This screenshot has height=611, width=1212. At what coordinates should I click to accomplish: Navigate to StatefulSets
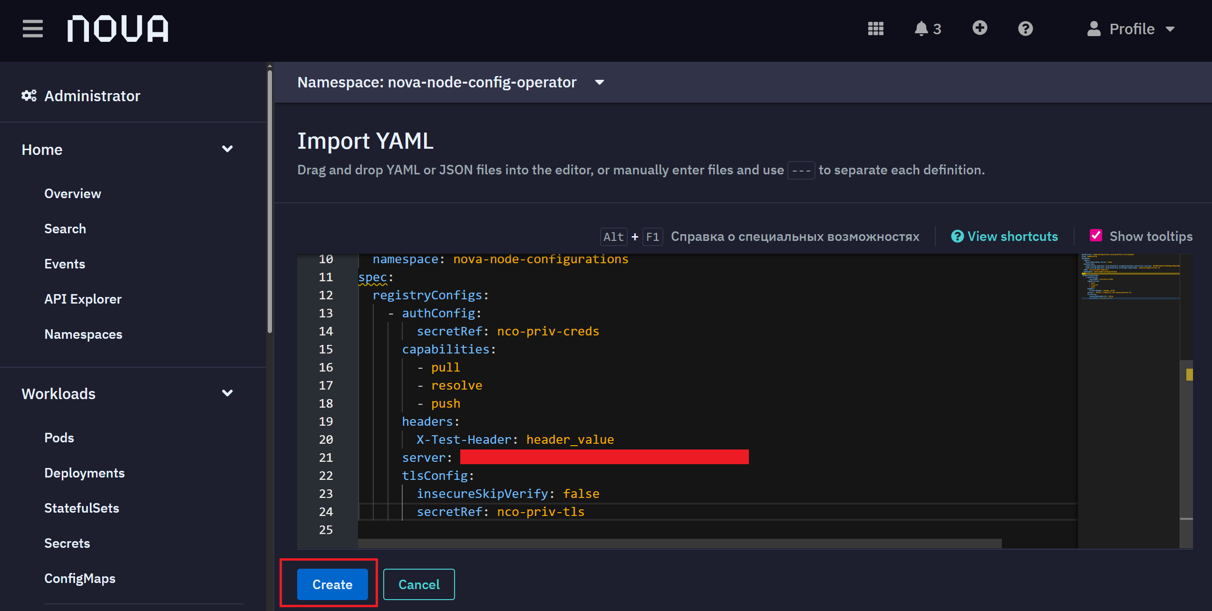[x=81, y=508]
